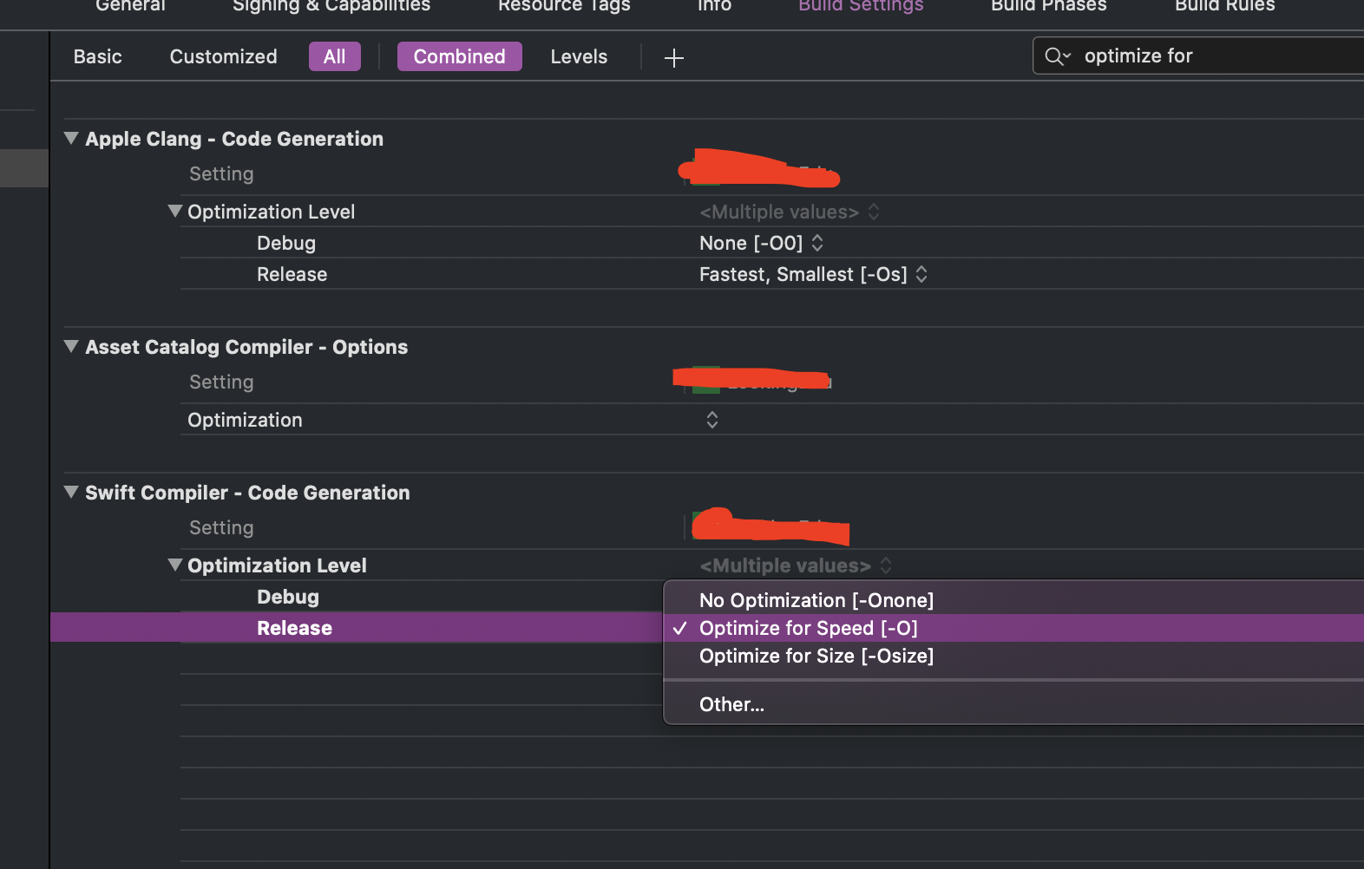
Task: Open the Release Fastest, Smallest [-Os] popup
Action: [x=813, y=275]
